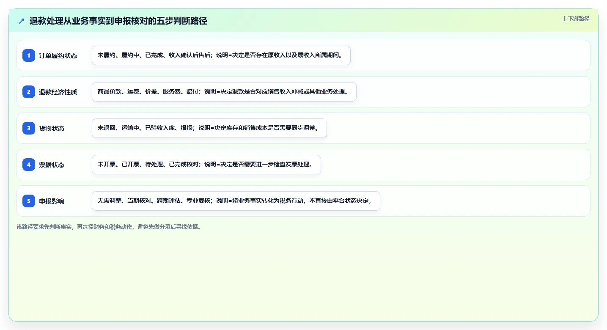Open the description box starting 未履约、履约中

221,55
